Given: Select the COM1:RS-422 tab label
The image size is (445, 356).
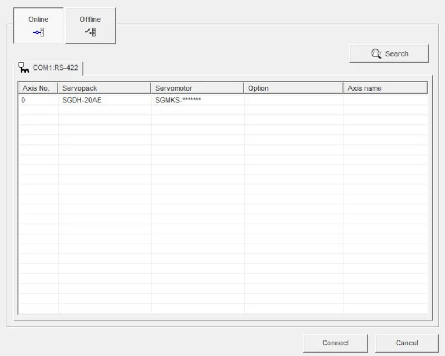Looking at the screenshot, I should [56, 68].
